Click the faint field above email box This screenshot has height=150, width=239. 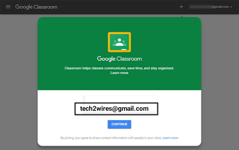[x=119, y=99]
